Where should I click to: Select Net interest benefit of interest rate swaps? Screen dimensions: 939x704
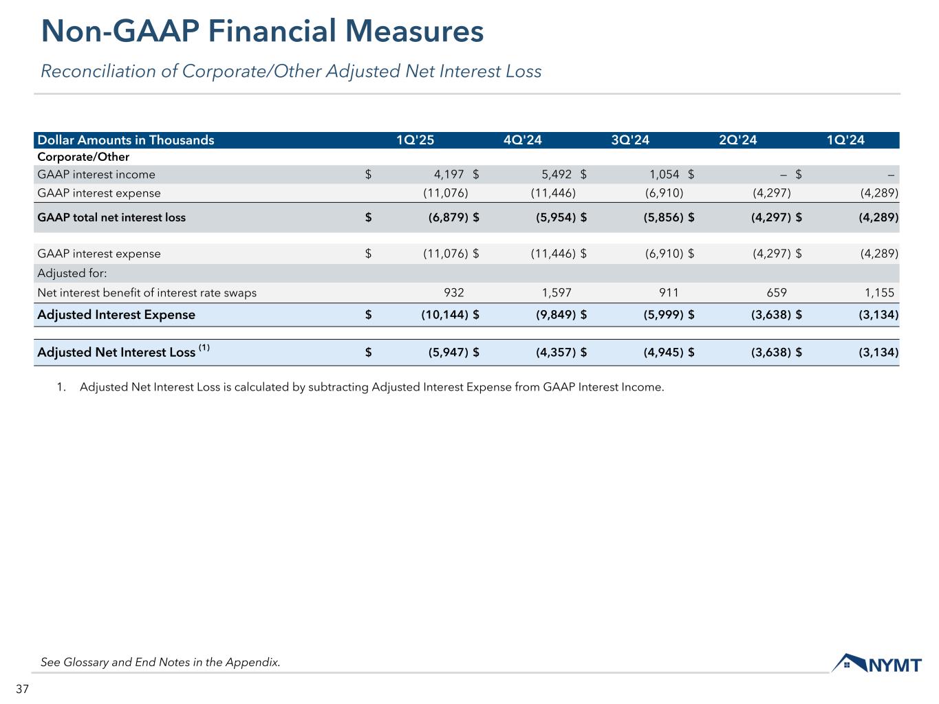(147, 293)
